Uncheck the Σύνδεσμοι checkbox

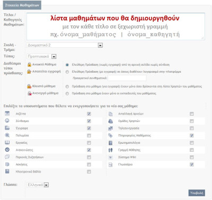coord(89,121)
